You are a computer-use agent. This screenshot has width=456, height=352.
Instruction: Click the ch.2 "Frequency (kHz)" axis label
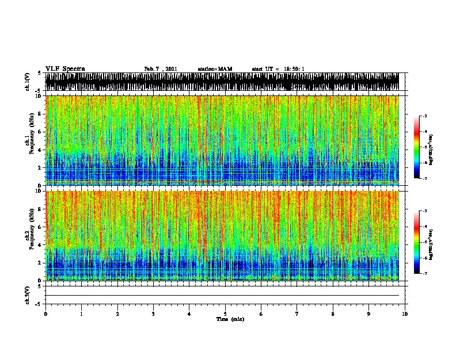point(32,229)
